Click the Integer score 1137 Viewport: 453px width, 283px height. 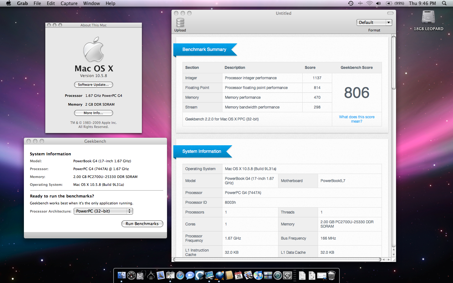(x=317, y=78)
